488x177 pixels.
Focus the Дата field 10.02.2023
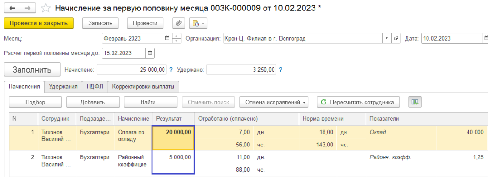click(452, 38)
